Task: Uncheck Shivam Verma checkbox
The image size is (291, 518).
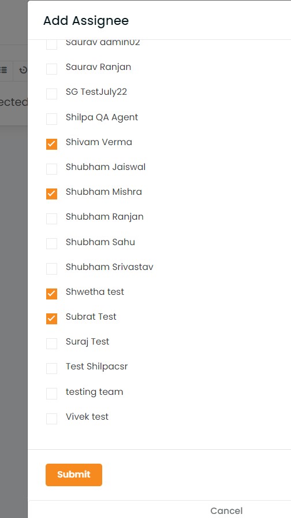Action: (x=51, y=144)
